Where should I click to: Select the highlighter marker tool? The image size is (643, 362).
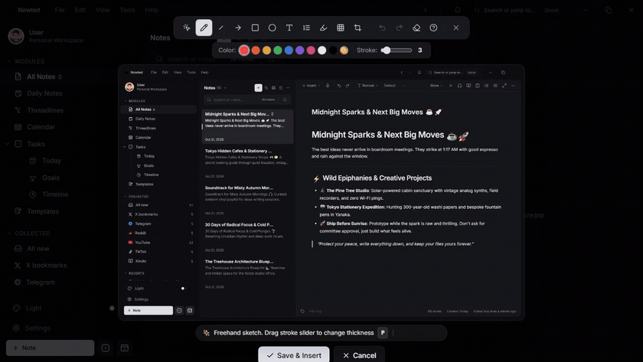pyautogui.click(x=323, y=28)
